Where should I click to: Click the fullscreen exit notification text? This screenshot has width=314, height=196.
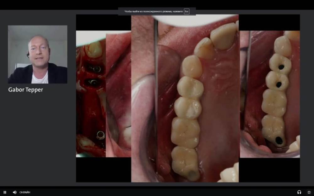point(153,11)
